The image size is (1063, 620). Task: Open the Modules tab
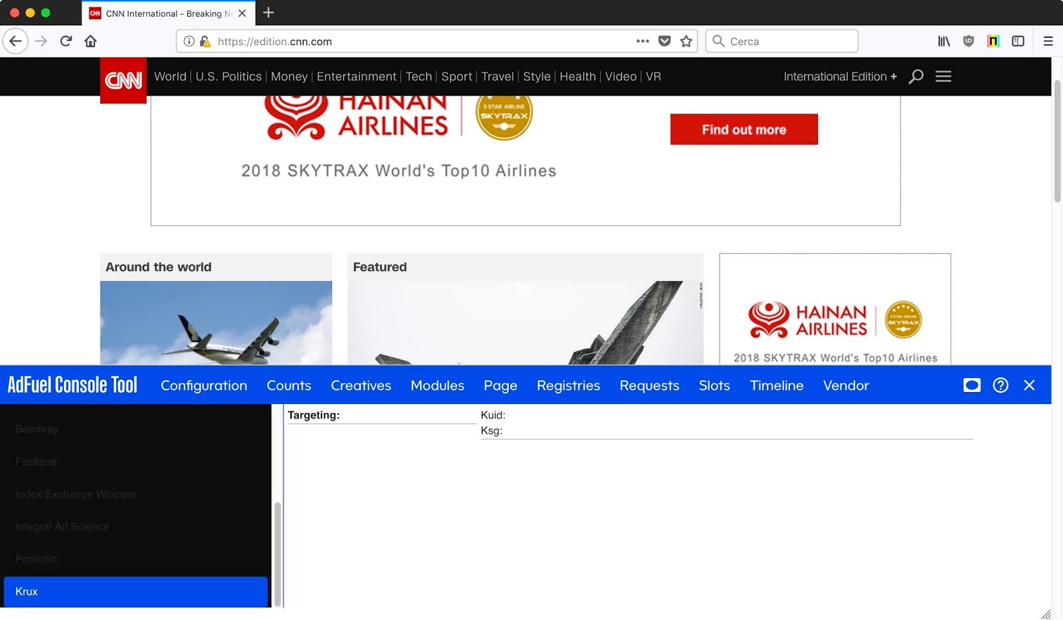pyautogui.click(x=437, y=385)
